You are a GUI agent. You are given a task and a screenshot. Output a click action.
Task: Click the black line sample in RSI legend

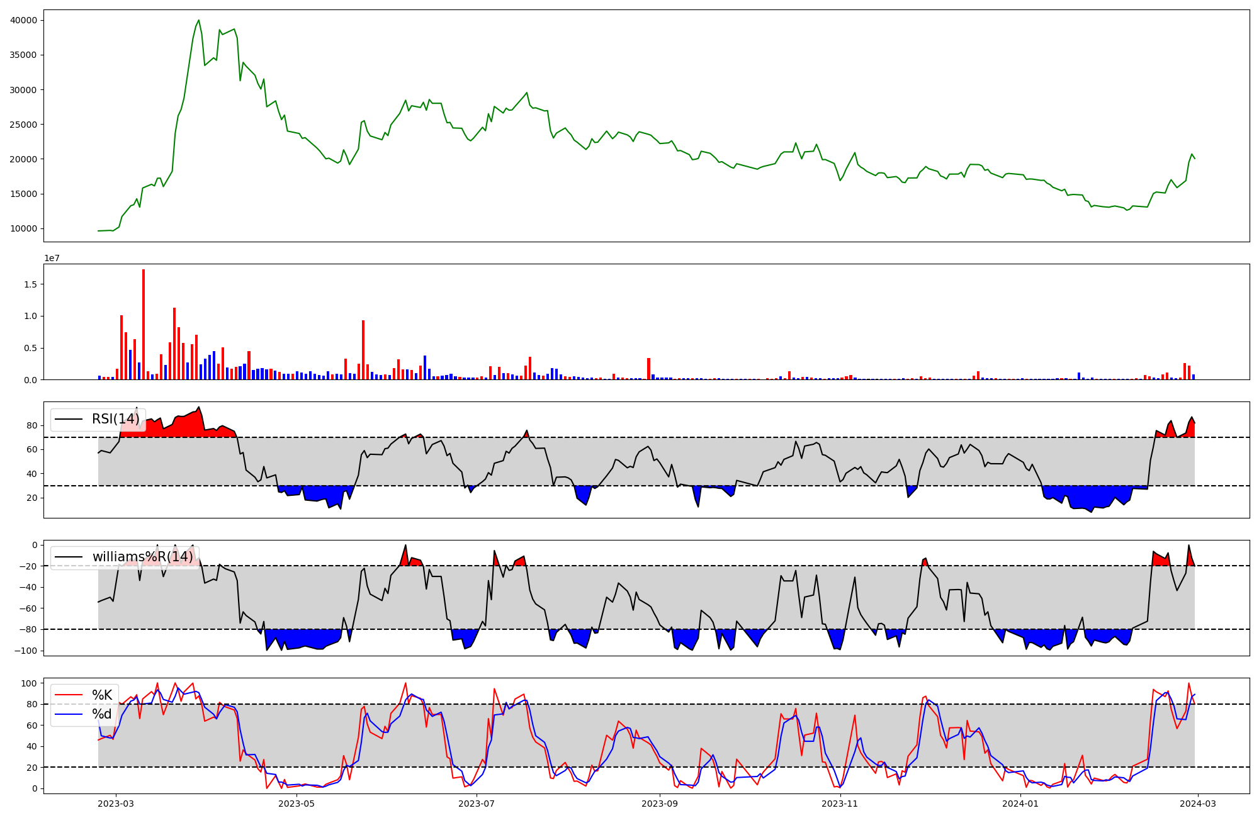coord(69,419)
